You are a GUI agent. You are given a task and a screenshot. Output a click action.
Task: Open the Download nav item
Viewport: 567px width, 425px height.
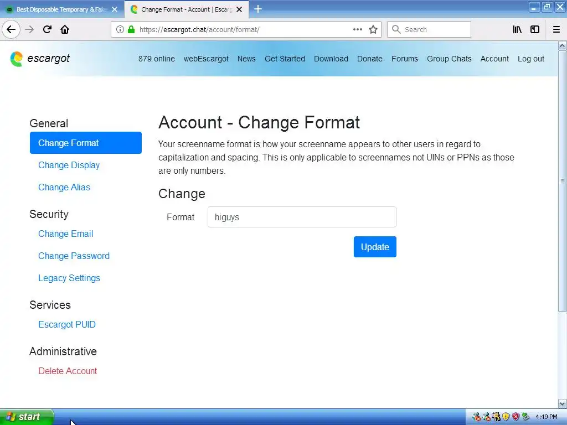pos(331,59)
